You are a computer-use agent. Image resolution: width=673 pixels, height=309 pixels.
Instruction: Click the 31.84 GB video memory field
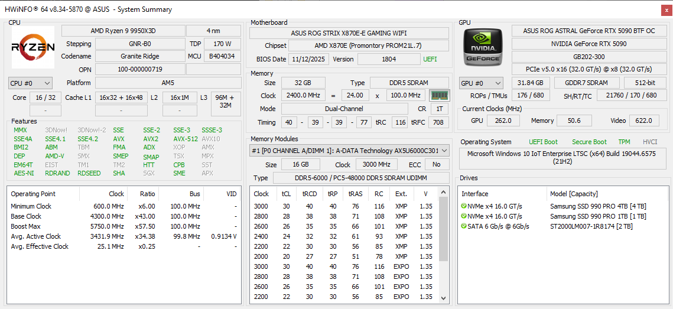(x=531, y=83)
